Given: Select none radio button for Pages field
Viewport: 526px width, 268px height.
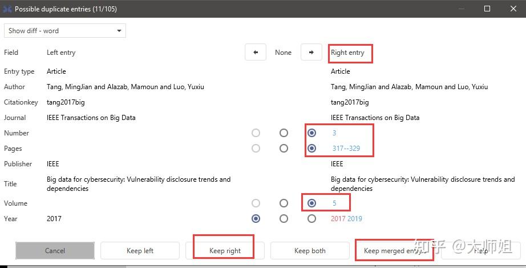Looking at the screenshot, I should point(284,149).
